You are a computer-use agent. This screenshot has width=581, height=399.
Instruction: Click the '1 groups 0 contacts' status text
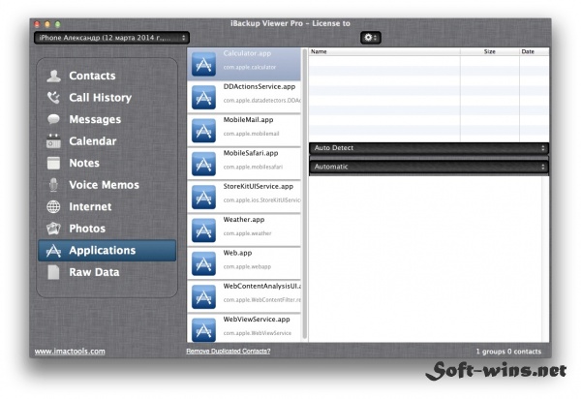[508, 352]
